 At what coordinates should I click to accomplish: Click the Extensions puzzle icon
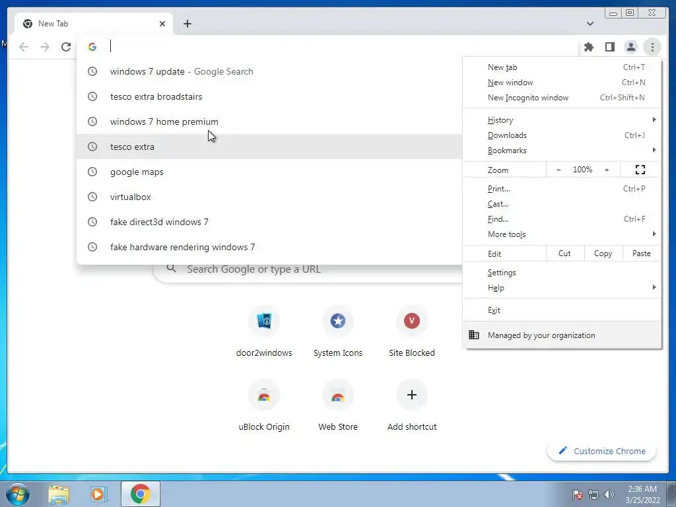(588, 47)
